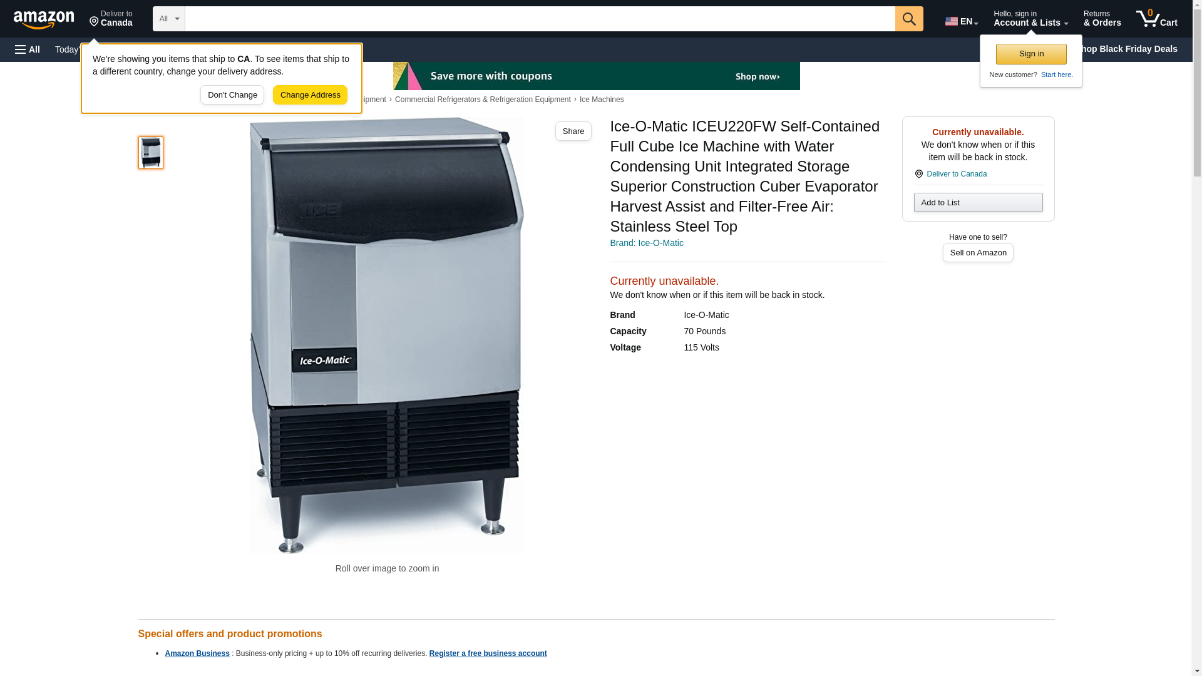The width and height of the screenshot is (1202, 676).
Task: Click the Brand: Ice-O-Matic link
Action: (x=647, y=243)
